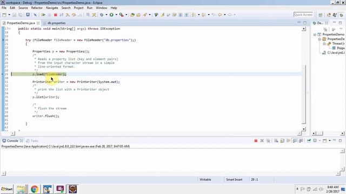Image resolution: width=346 pixels, height=194 pixels.
Task: Click the Debug bug toolbar icon
Action: 102,15
